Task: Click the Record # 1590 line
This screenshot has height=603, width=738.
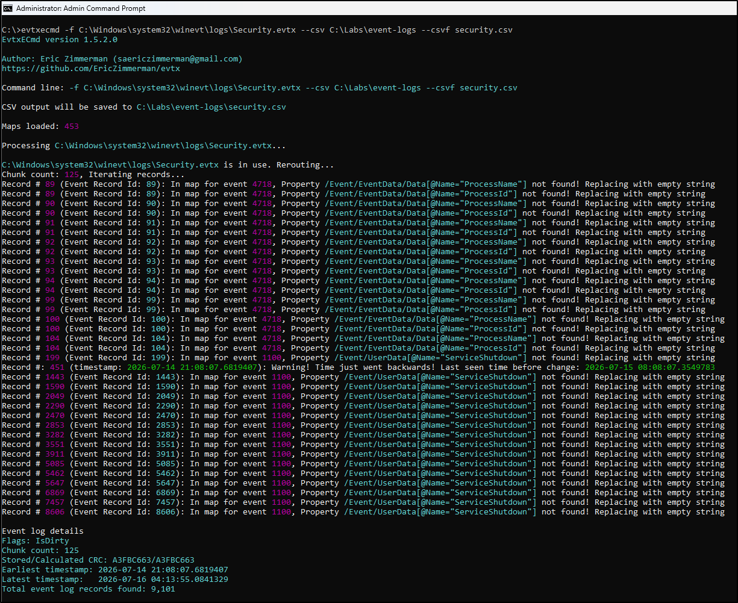Action: [363, 387]
